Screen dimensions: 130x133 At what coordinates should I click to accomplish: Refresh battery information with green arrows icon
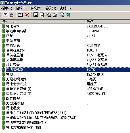42,15
